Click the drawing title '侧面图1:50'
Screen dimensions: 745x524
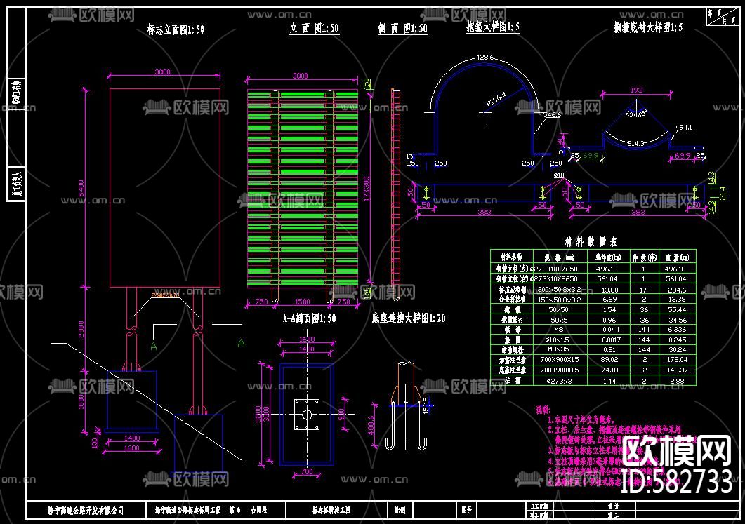(x=402, y=29)
